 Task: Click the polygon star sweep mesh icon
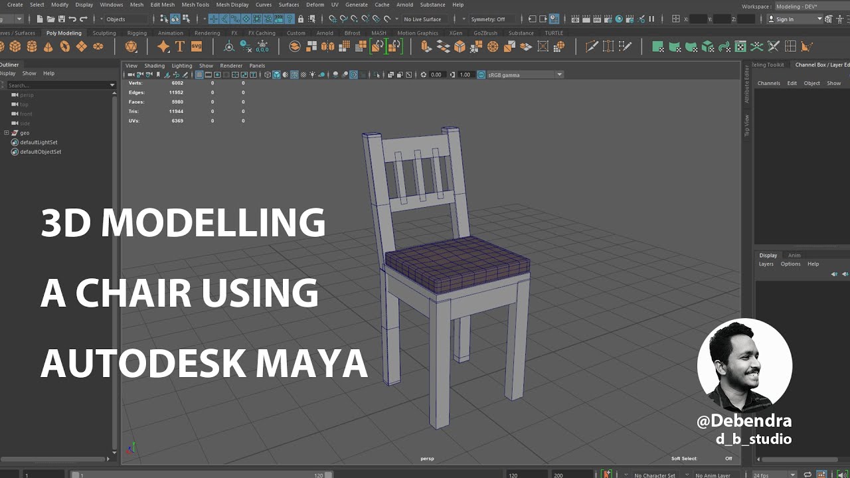pos(163,46)
